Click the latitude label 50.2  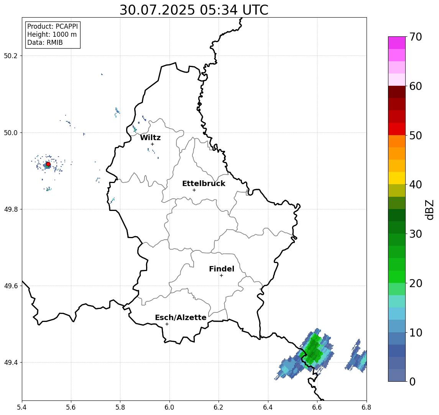(x=11, y=56)
